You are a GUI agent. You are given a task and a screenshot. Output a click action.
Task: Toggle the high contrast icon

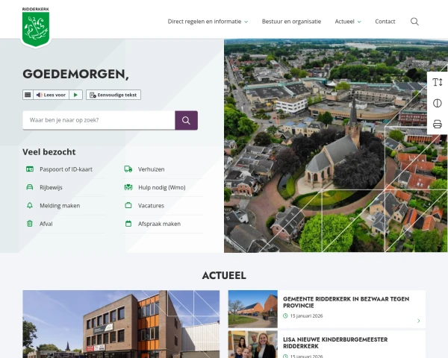(x=437, y=103)
